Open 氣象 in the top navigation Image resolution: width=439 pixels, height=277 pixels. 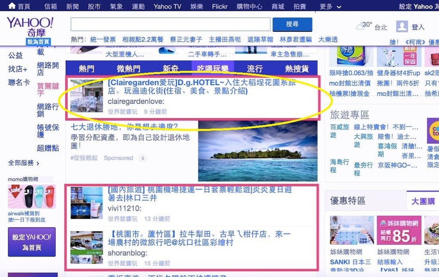pyautogui.click(x=116, y=6)
